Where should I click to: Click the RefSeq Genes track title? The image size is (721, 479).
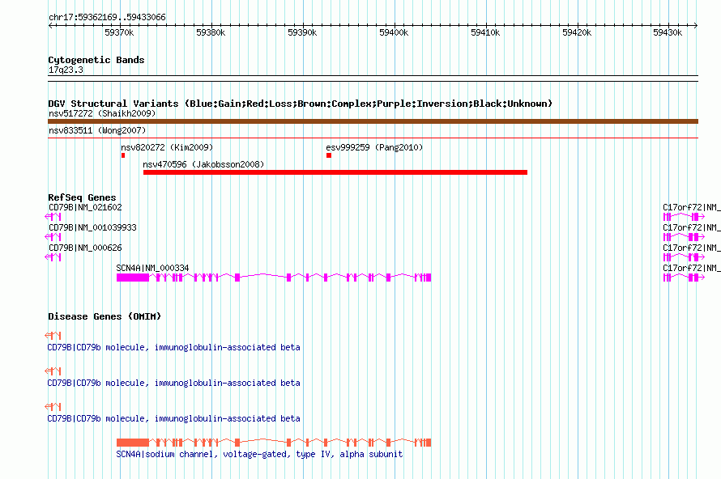pyautogui.click(x=82, y=197)
